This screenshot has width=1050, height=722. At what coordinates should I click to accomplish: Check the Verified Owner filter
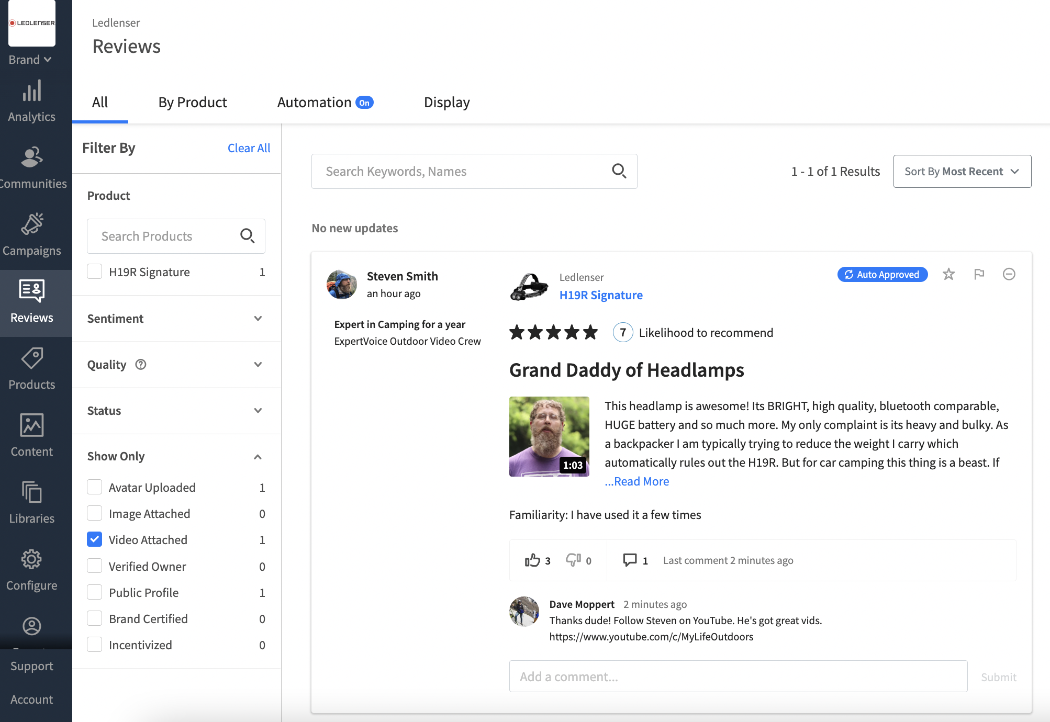(x=94, y=566)
